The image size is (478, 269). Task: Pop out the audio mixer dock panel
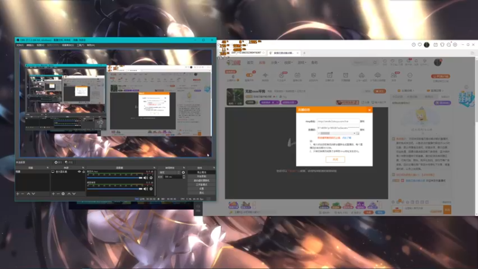tap(154, 168)
